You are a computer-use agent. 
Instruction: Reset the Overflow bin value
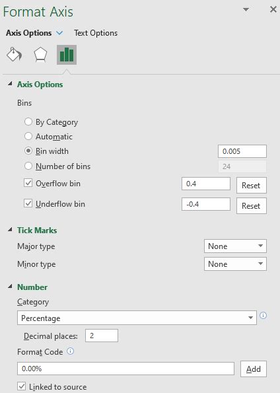pyautogui.click(x=252, y=186)
